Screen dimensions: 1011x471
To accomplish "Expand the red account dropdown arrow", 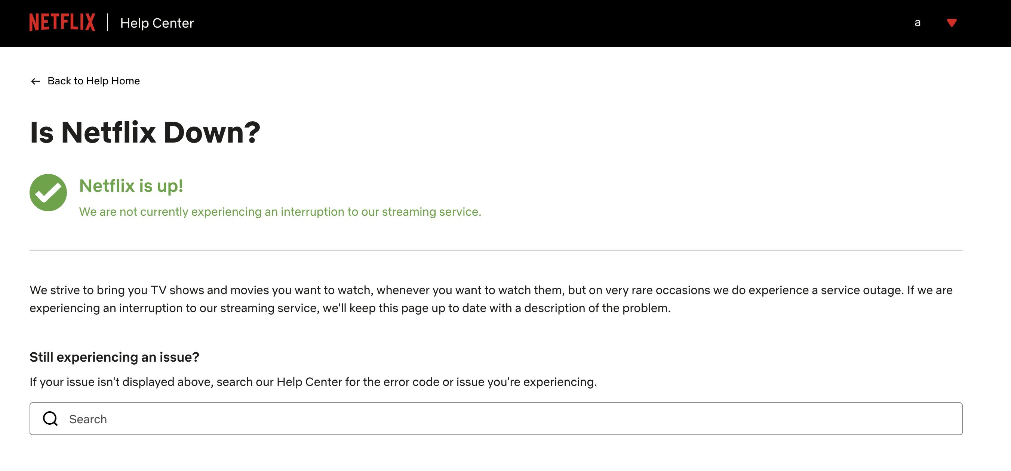I will point(952,23).
